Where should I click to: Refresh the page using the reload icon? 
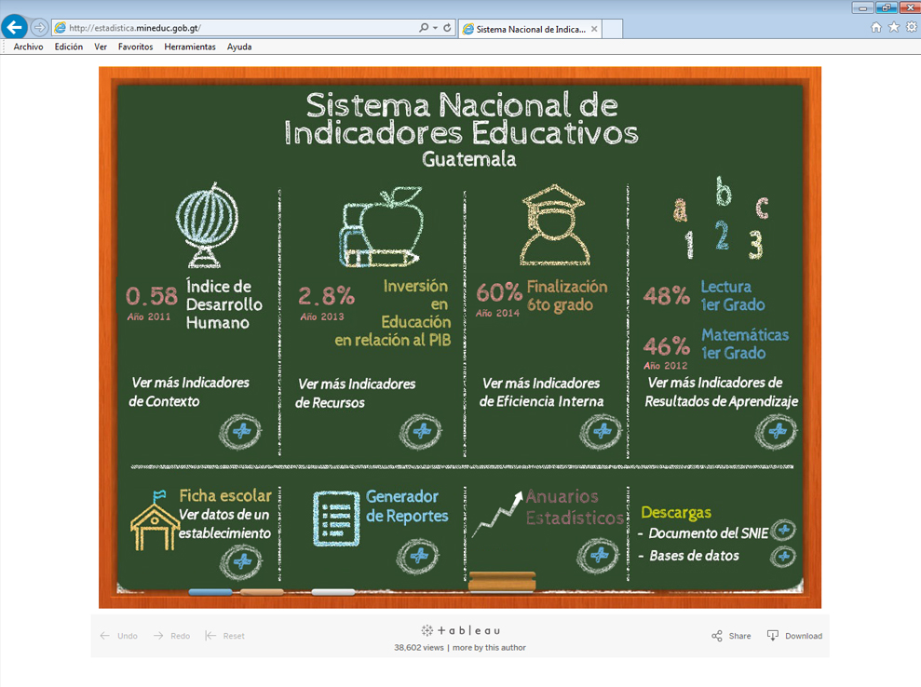click(x=447, y=28)
